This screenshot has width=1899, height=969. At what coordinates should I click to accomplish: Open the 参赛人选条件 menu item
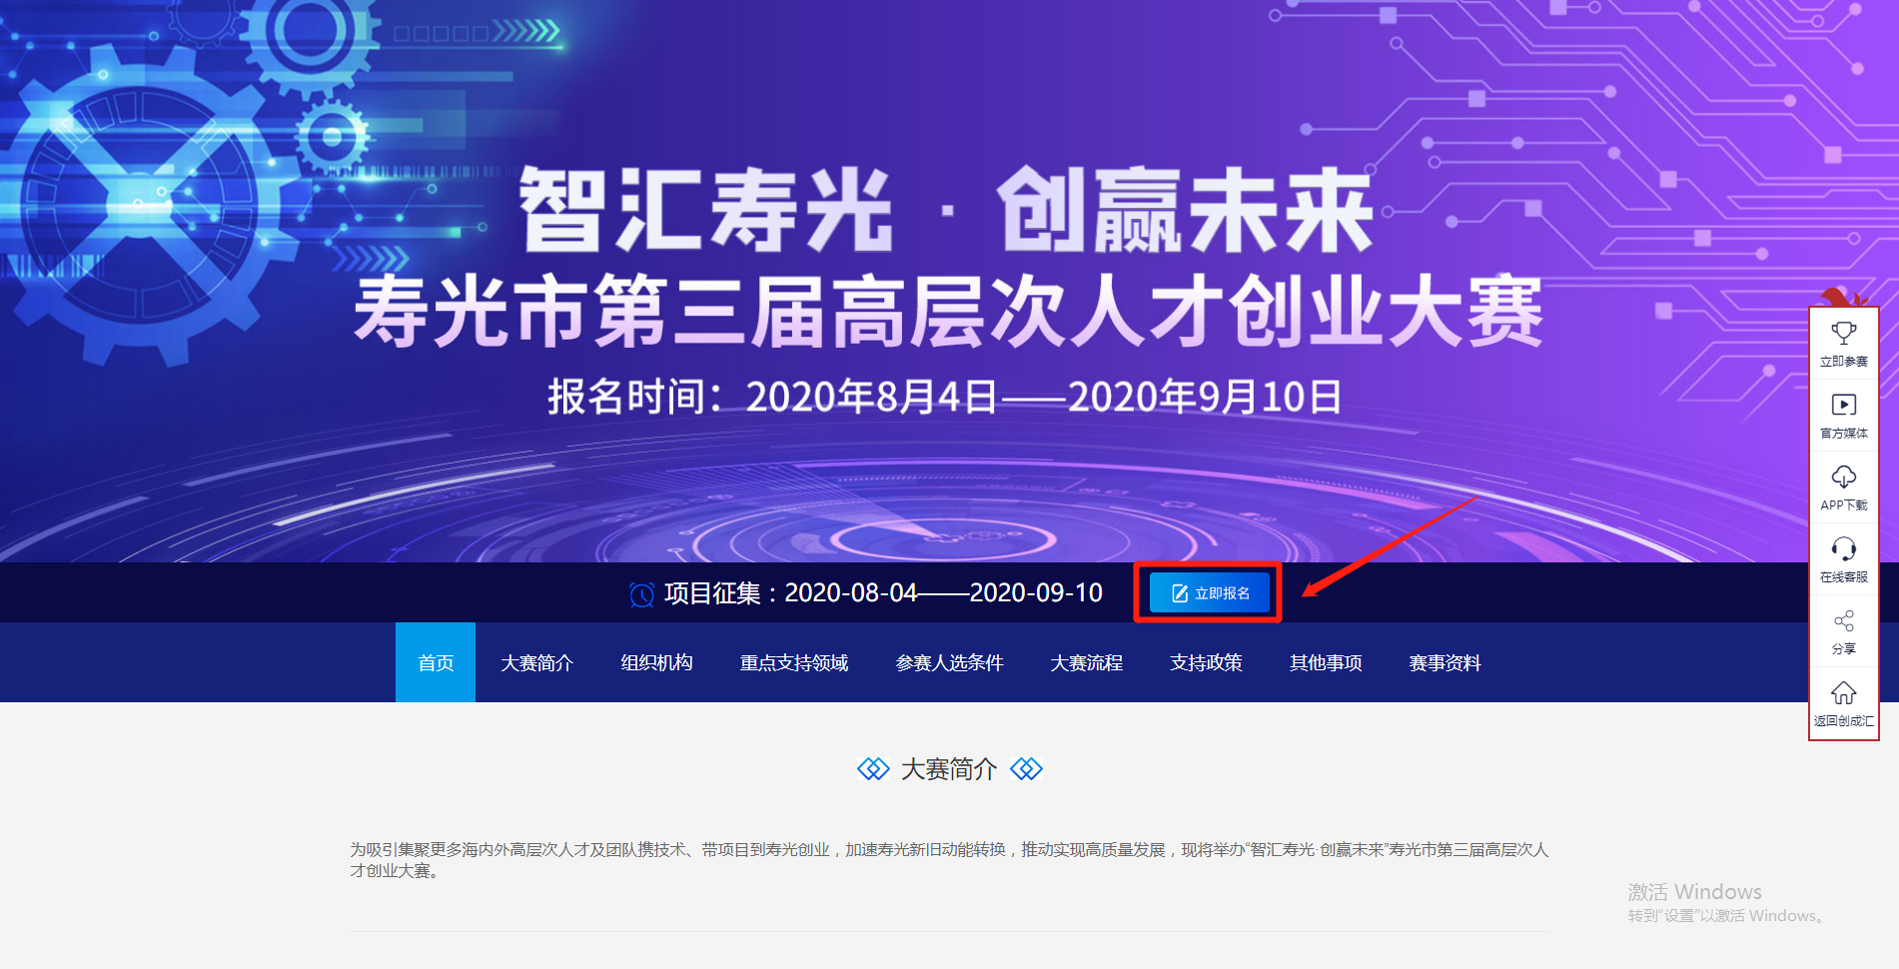tap(949, 662)
